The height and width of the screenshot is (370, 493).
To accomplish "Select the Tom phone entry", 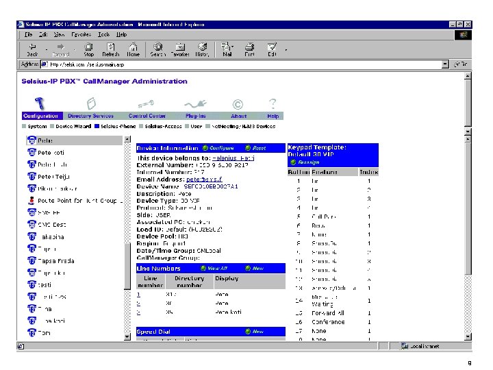I will coord(44,333).
